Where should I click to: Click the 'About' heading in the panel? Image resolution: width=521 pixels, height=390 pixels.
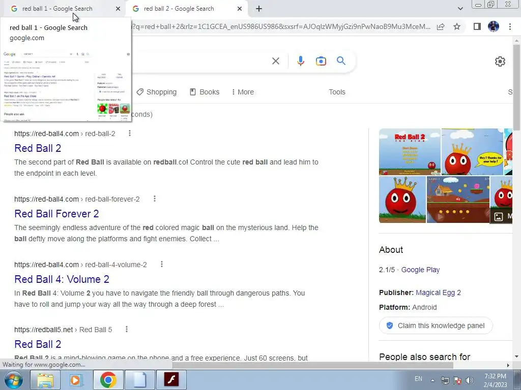(x=391, y=250)
